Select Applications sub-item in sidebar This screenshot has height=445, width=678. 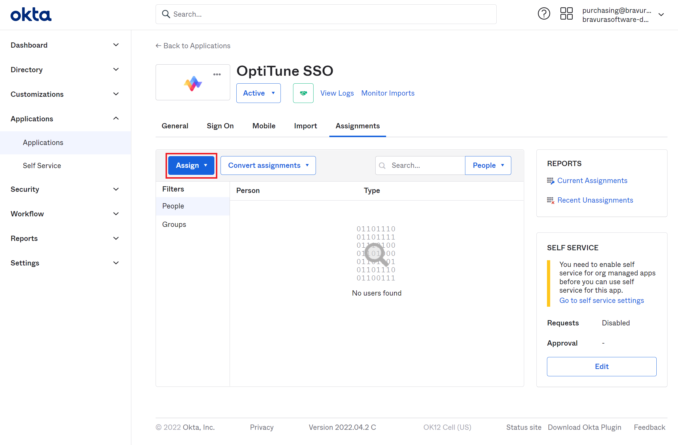tap(65, 143)
